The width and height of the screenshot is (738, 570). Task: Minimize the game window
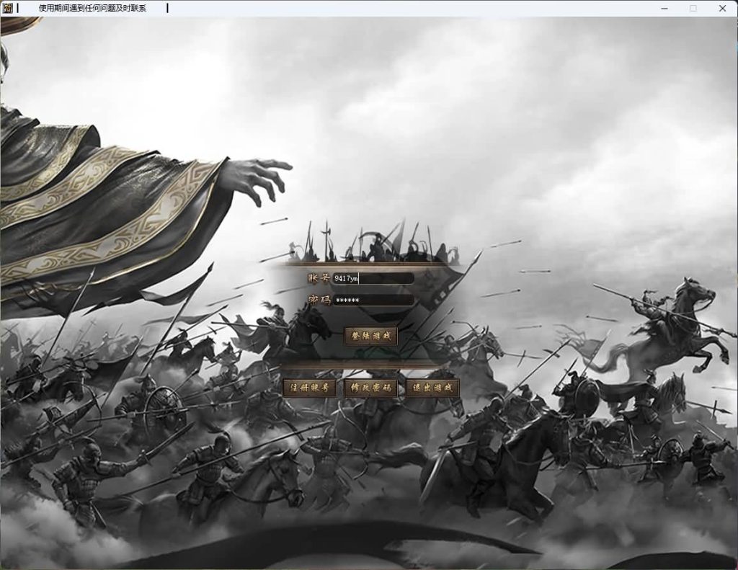(x=664, y=8)
